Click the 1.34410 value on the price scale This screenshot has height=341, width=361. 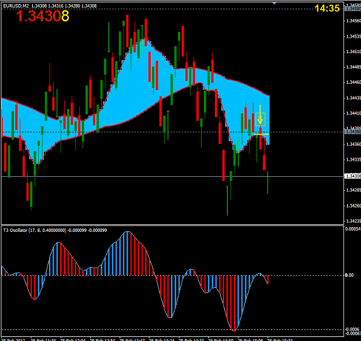[353, 113]
